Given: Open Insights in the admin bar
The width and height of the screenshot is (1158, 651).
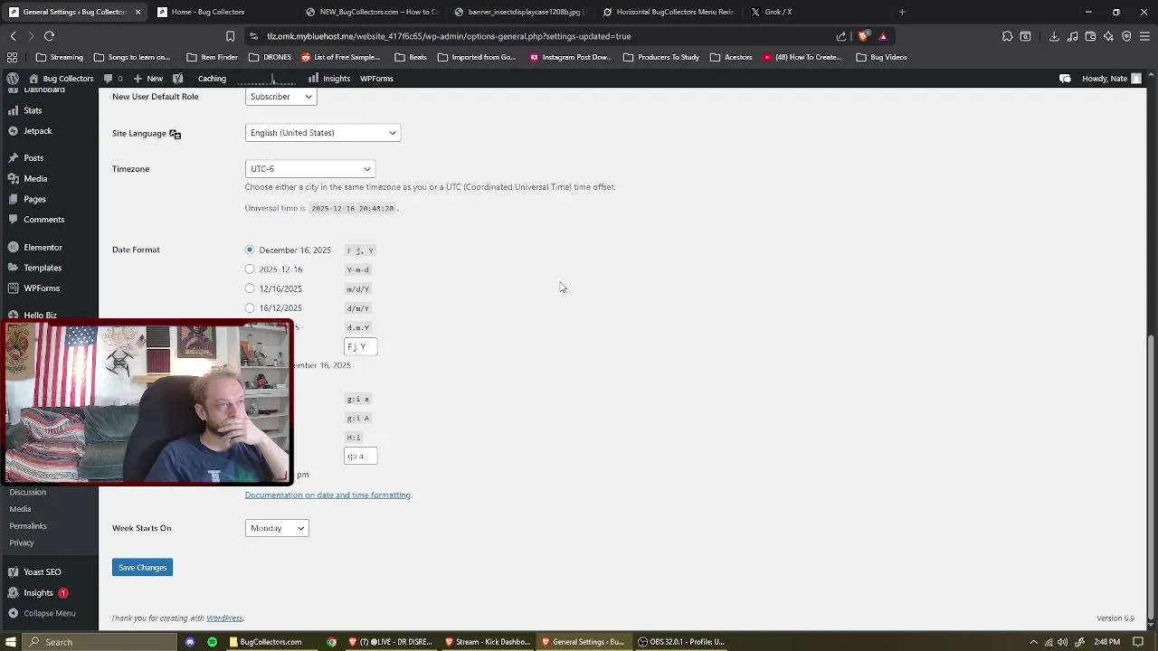Looking at the screenshot, I should pos(329,79).
